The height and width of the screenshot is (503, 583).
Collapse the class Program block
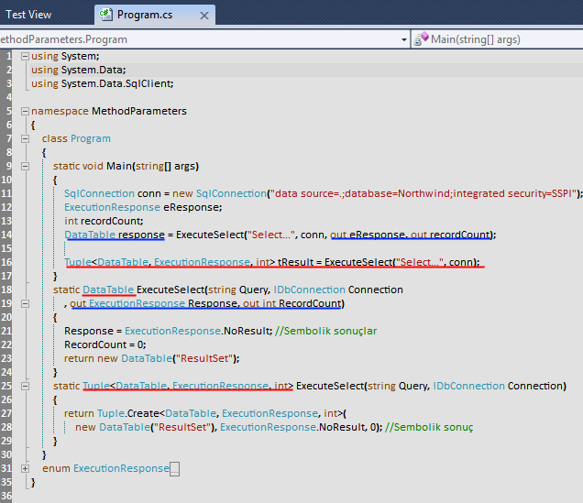[24, 138]
